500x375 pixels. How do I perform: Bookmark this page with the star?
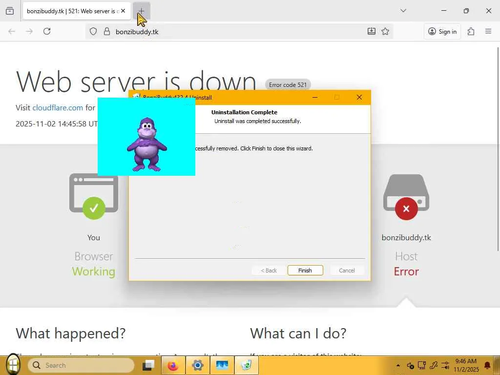(385, 31)
